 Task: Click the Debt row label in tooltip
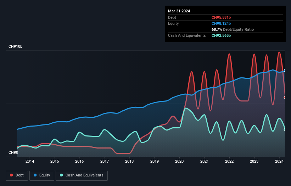[x=172, y=17]
